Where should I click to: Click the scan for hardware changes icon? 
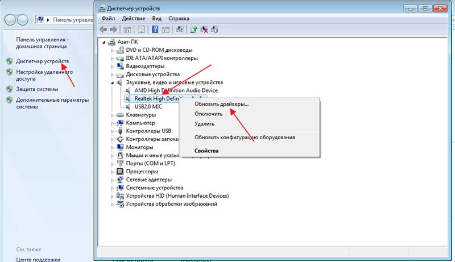click(x=180, y=29)
